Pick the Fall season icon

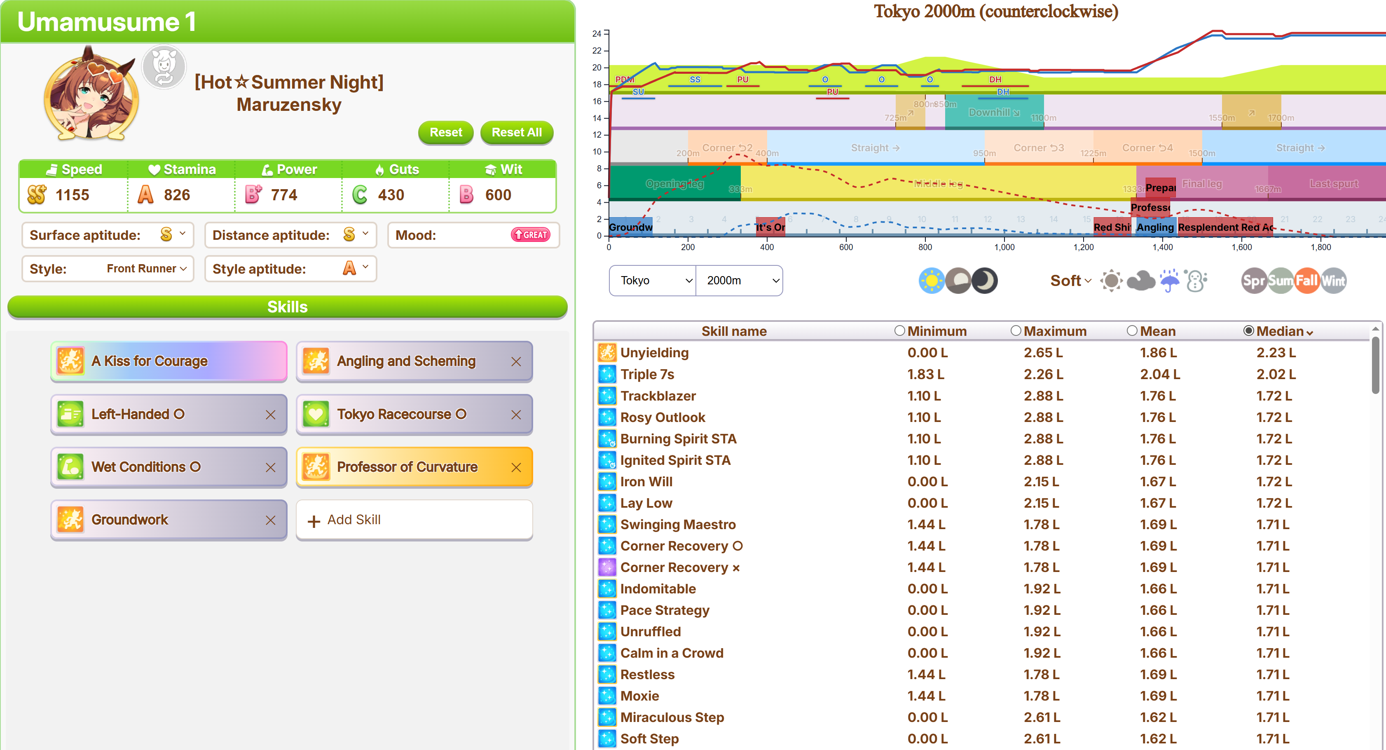pyautogui.click(x=1306, y=280)
